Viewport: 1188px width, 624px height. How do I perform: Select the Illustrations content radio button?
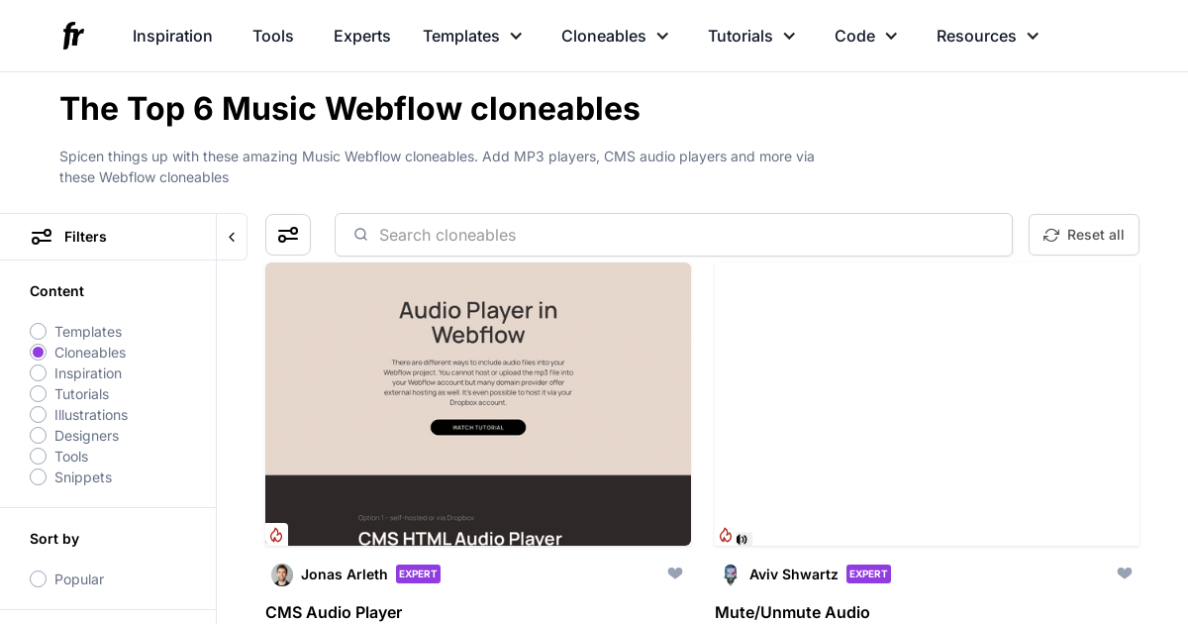click(39, 415)
